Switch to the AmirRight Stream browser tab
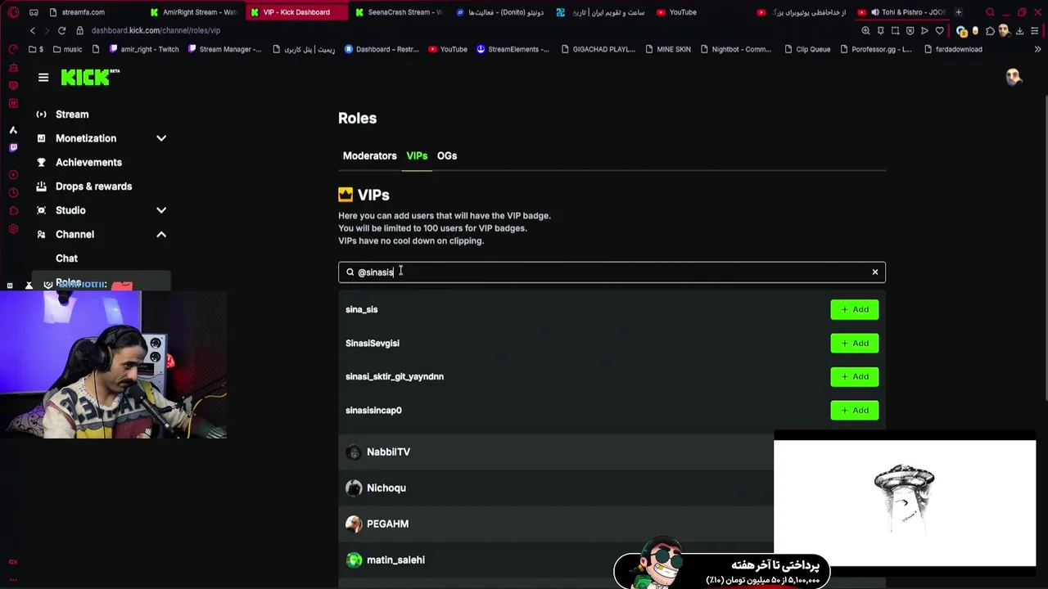This screenshot has height=589, width=1048. pos(194,12)
